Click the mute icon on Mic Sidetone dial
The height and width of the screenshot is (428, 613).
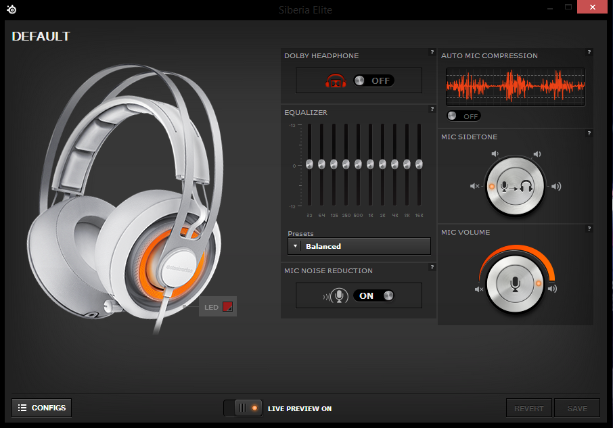point(475,187)
